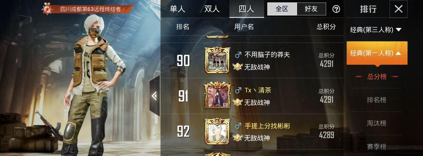Image resolution: width=423 pixels, height=156 pixels.
Task: Open the avatar of Tx丶清茶
Action: 218,96
